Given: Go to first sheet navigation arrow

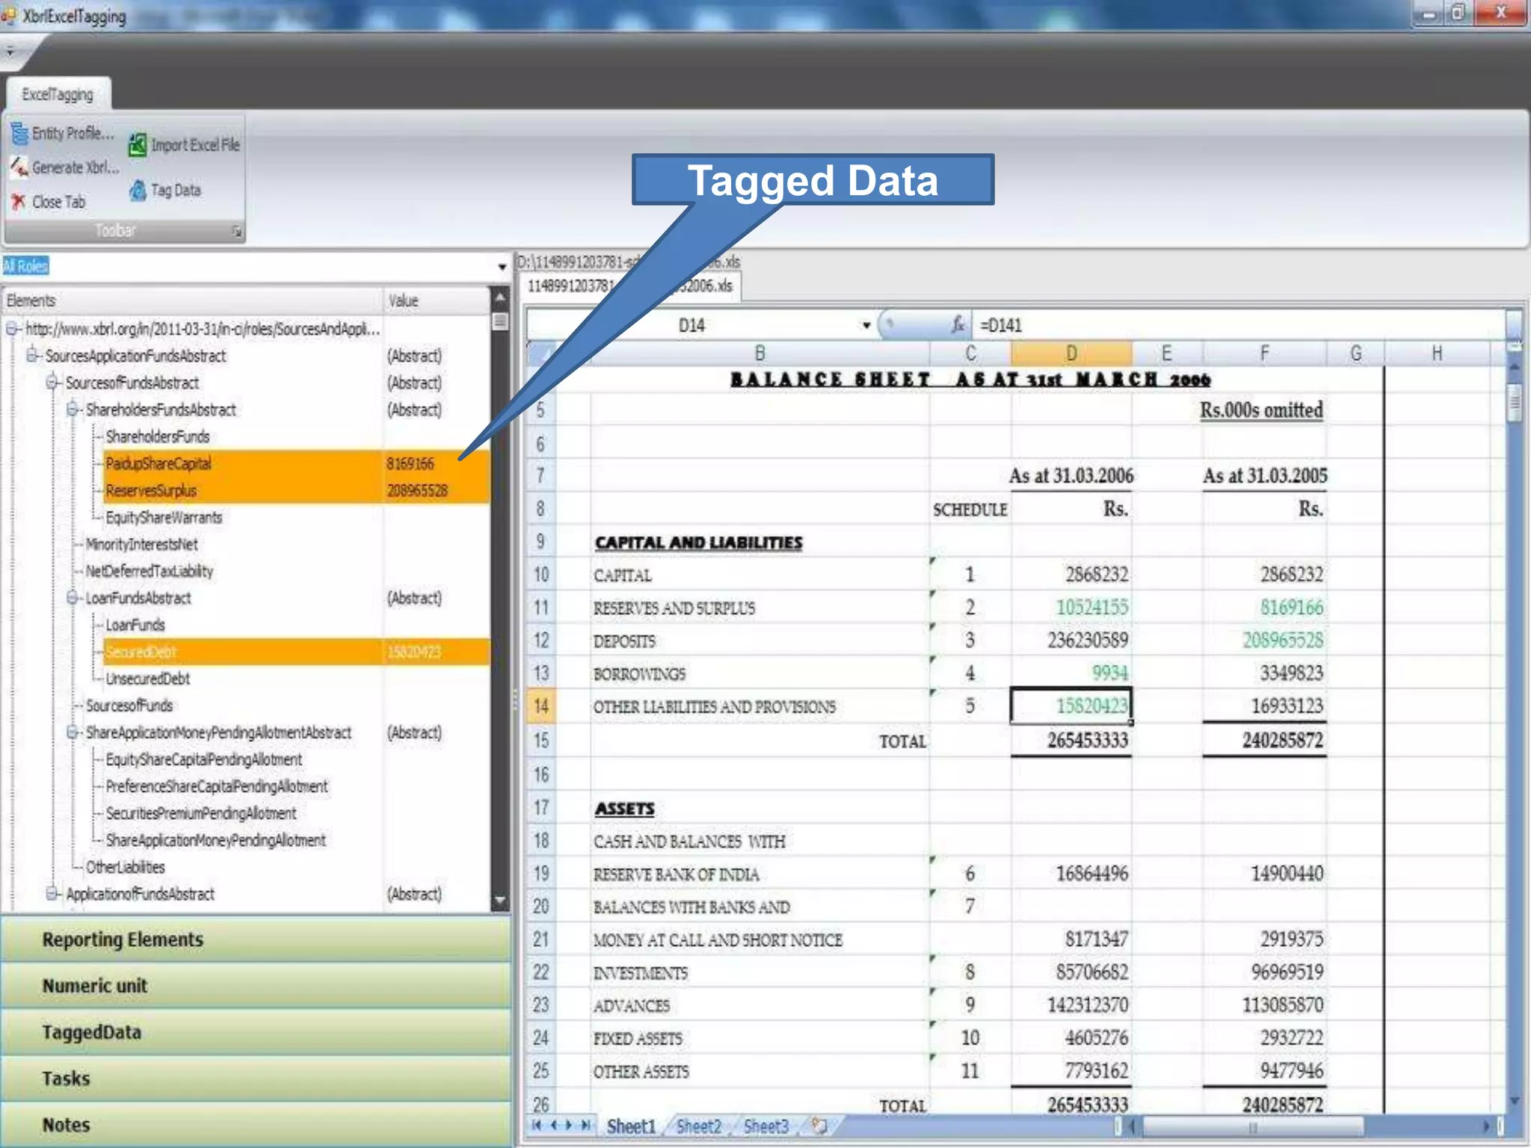Looking at the screenshot, I should 536,1125.
